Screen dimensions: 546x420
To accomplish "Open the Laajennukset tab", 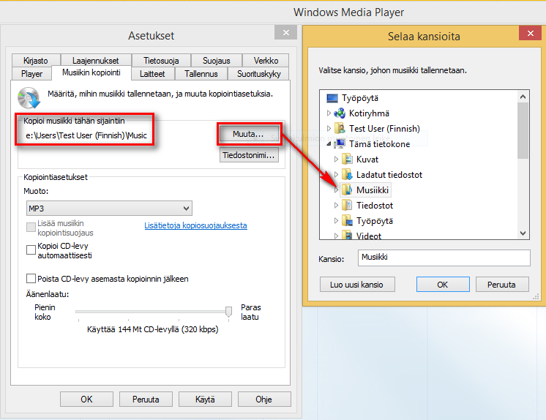I will point(95,60).
